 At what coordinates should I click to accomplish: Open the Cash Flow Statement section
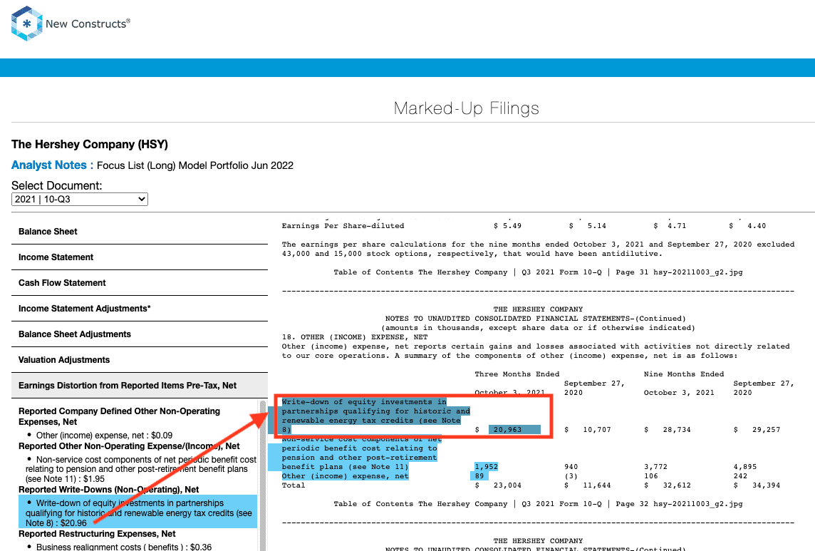pyautogui.click(x=140, y=282)
